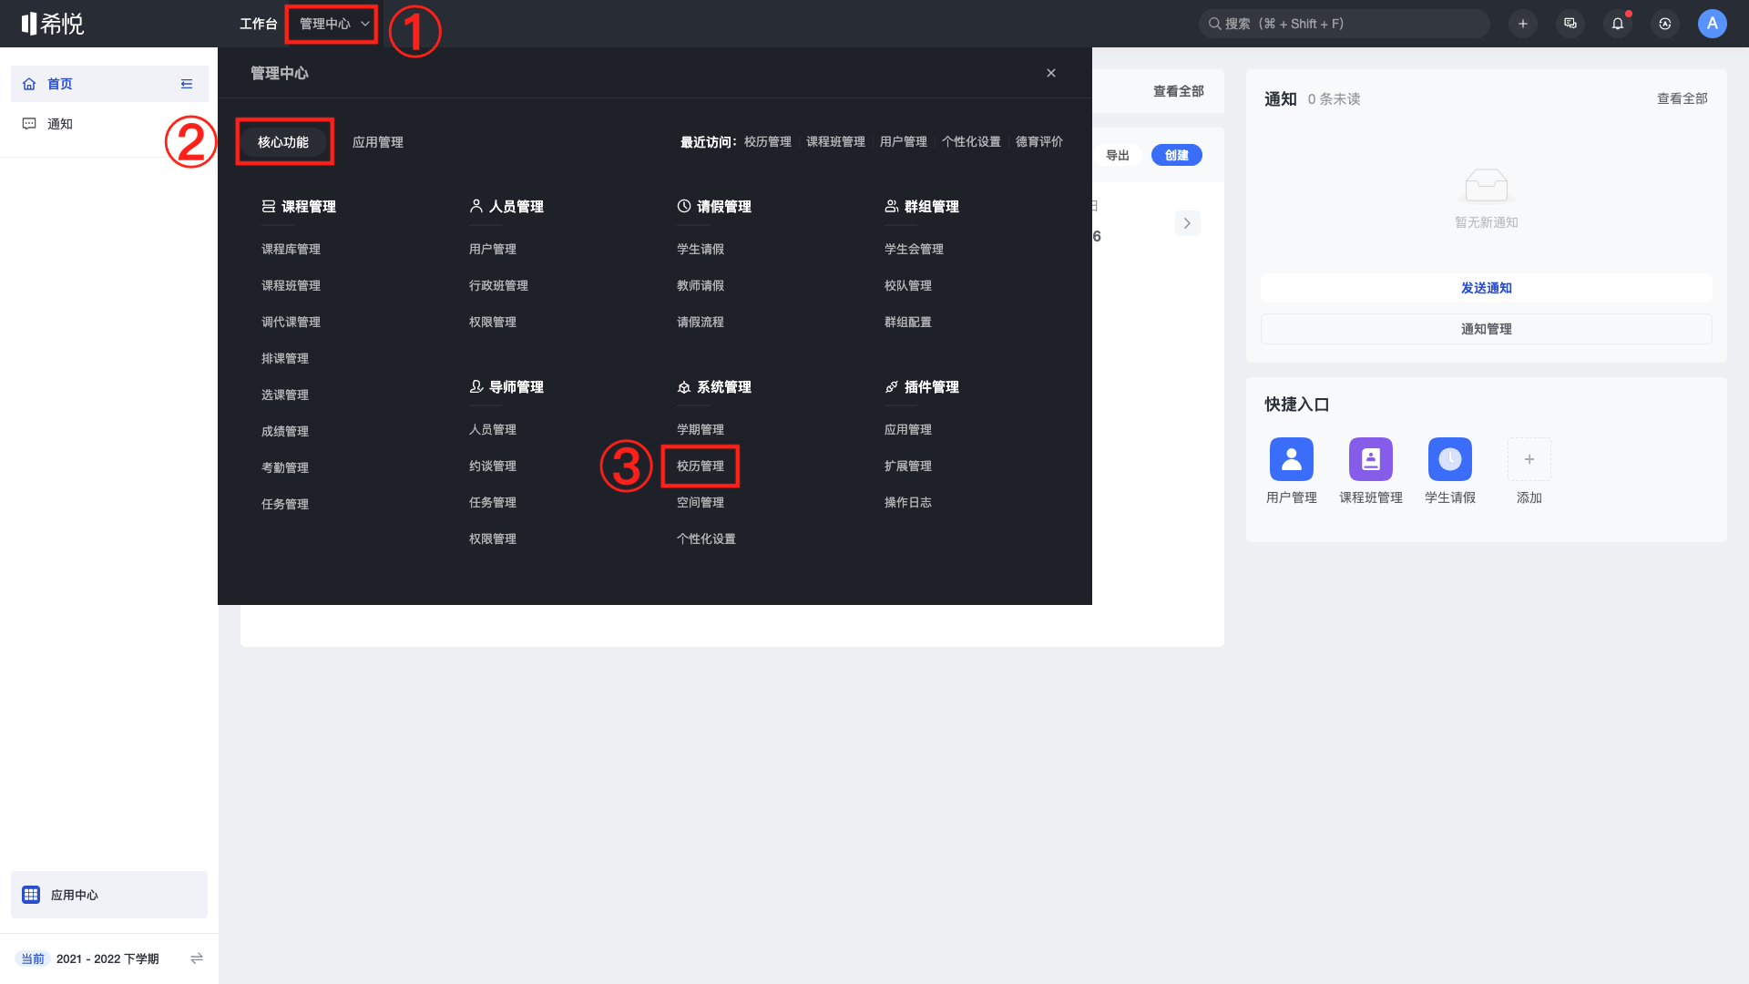Screen dimensions: 1749x984
Task: Click 查看全部 in the 通知 panel
Action: (x=1683, y=98)
